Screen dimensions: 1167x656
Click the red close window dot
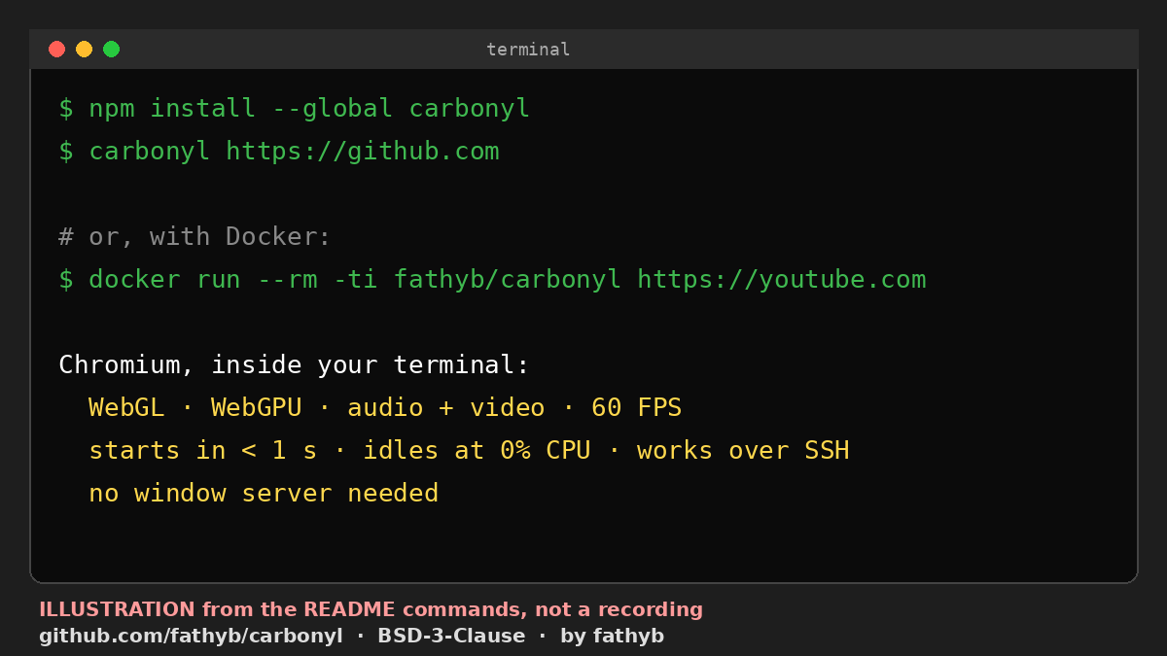point(56,49)
